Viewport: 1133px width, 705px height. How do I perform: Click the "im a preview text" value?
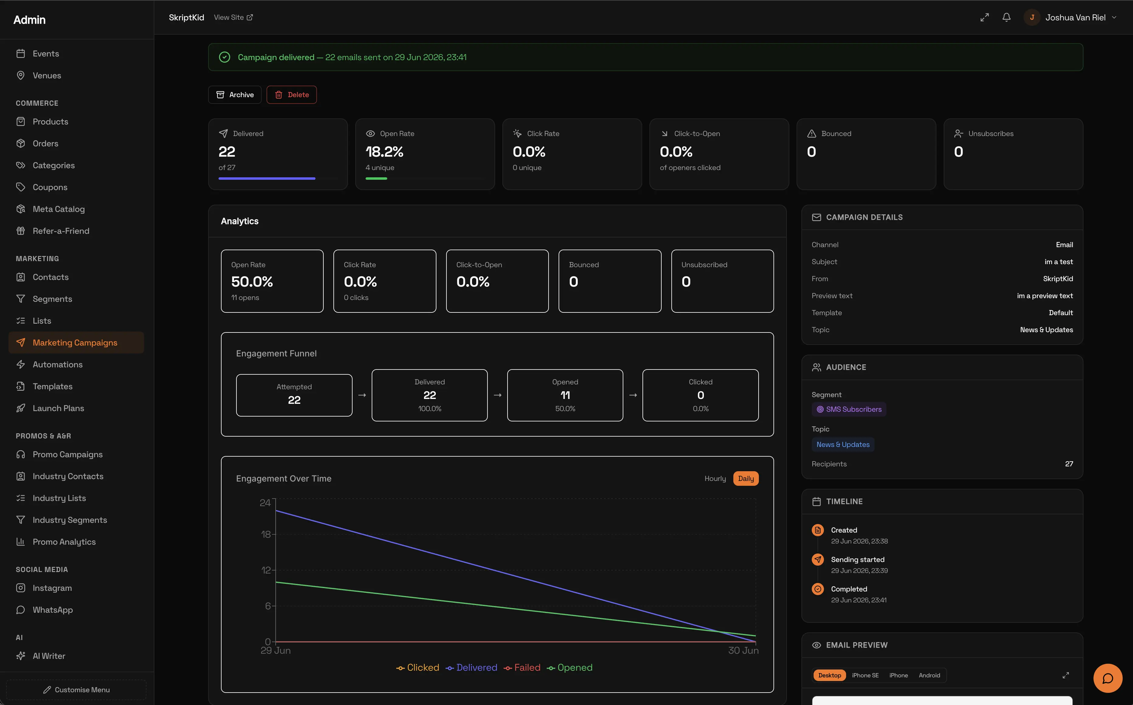(1045, 296)
